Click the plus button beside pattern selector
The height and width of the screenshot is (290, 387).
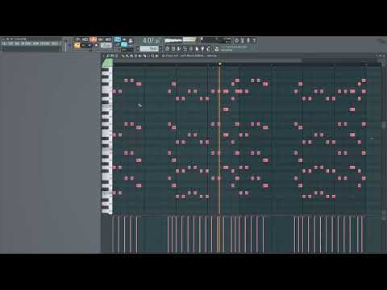160,48
